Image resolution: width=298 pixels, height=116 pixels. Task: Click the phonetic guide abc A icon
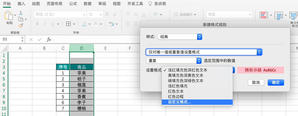tap(111, 24)
